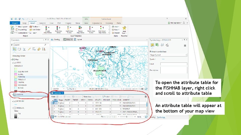Click the Undo arrow in the title bar
The width and height of the screenshot is (241, 135).
(x=23, y=19)
